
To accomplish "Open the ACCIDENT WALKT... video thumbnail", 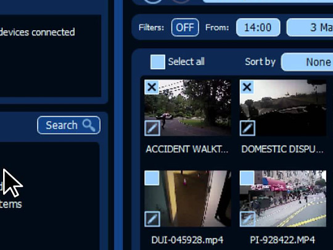I will point(187,108).
